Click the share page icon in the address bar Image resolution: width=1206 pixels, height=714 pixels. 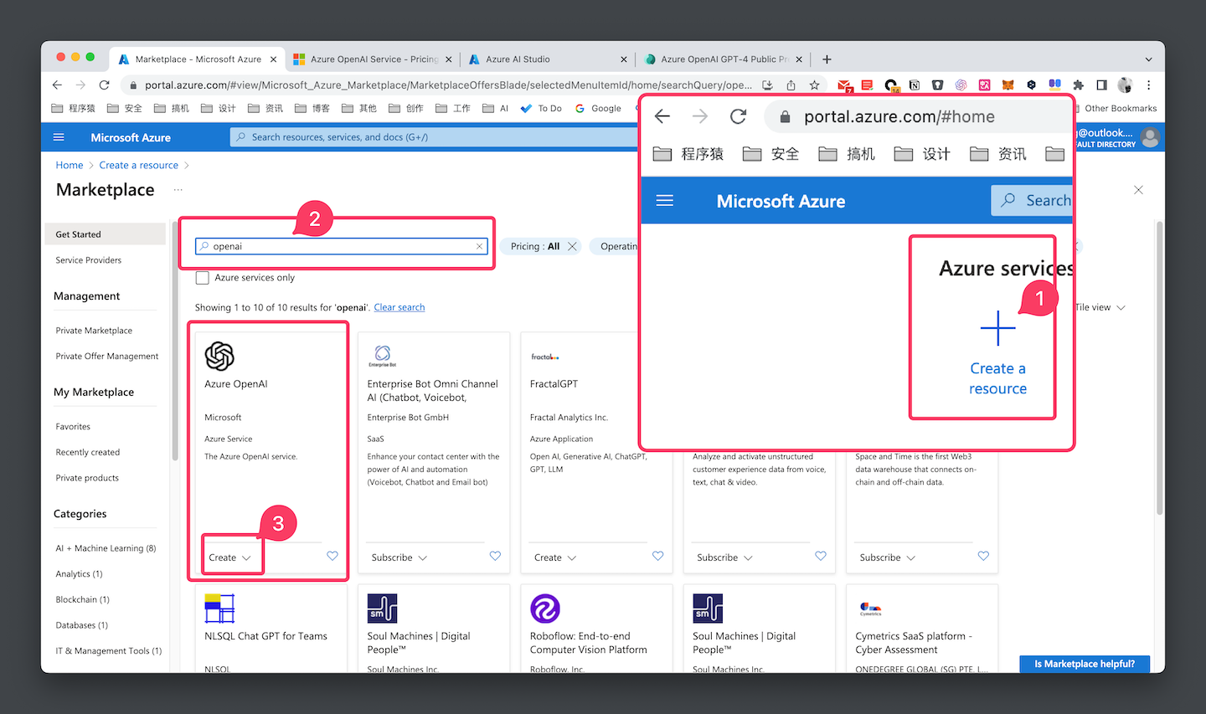tap(791, 85)
